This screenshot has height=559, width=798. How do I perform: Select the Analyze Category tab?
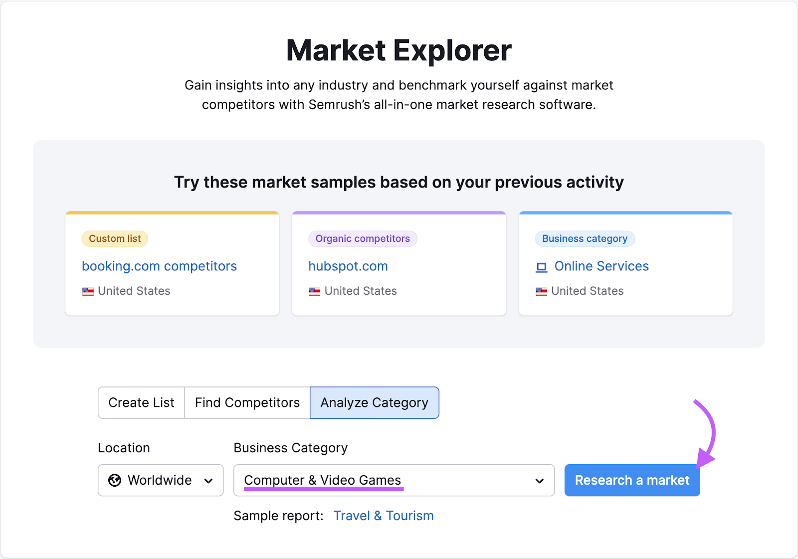point(374,402)
